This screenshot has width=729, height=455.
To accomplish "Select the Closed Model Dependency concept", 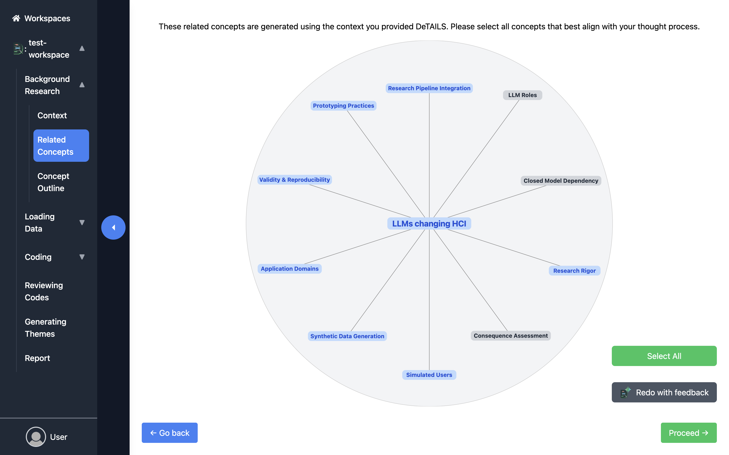I will tap(561, 181).
